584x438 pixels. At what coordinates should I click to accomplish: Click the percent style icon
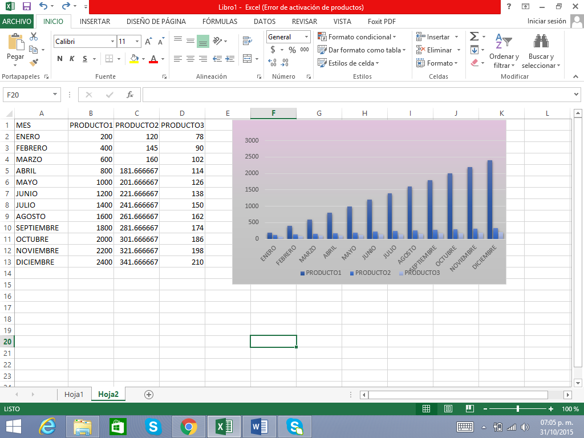click(292, 50)
